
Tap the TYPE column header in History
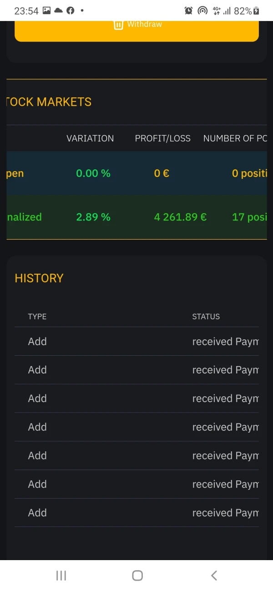37,316
